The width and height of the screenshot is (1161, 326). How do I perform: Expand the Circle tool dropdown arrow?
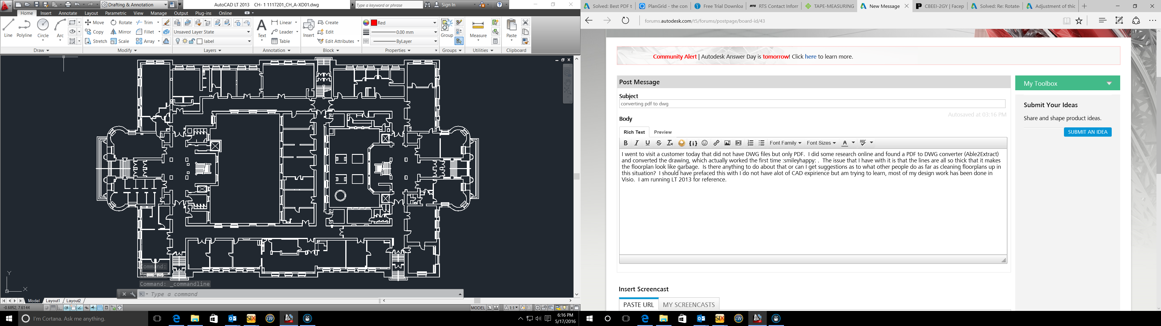pos(43,40)
